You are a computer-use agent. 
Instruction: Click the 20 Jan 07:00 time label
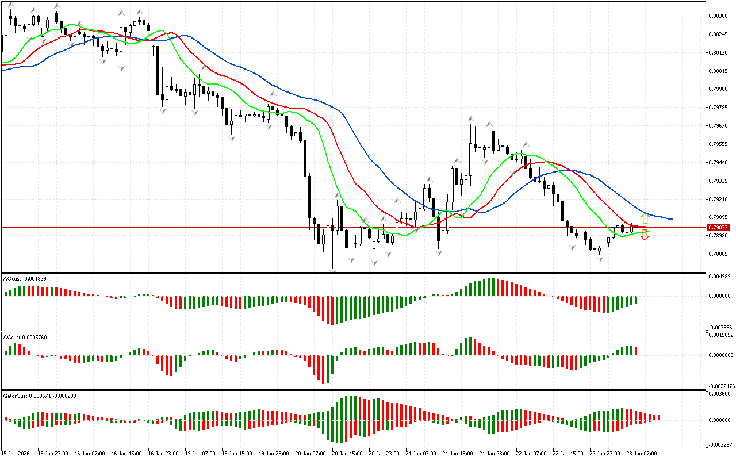[309, 453]
